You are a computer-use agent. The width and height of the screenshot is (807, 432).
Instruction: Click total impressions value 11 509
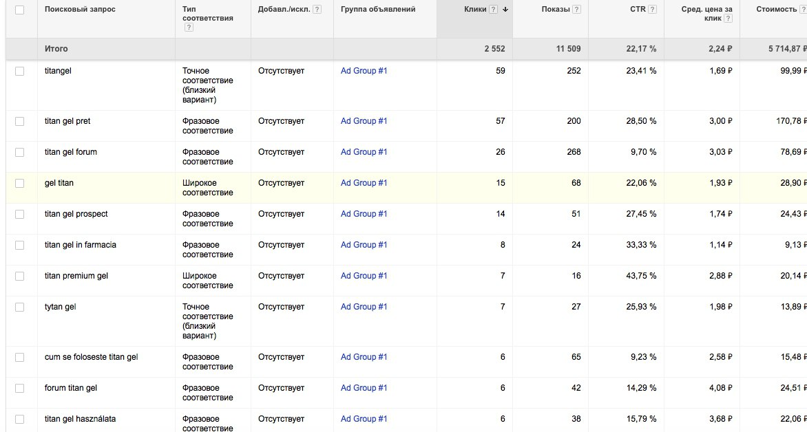pyautogui.click(x=568, y=49)
